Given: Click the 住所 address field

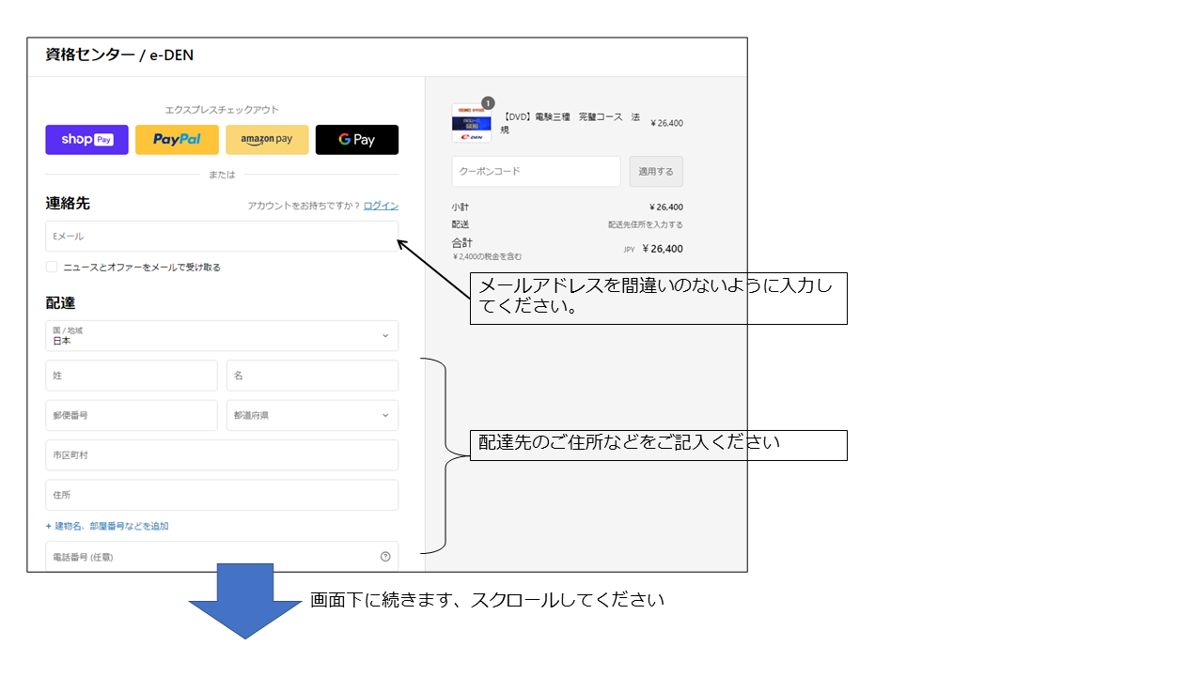Looking at the screenshot, I should tap(222, 495).
